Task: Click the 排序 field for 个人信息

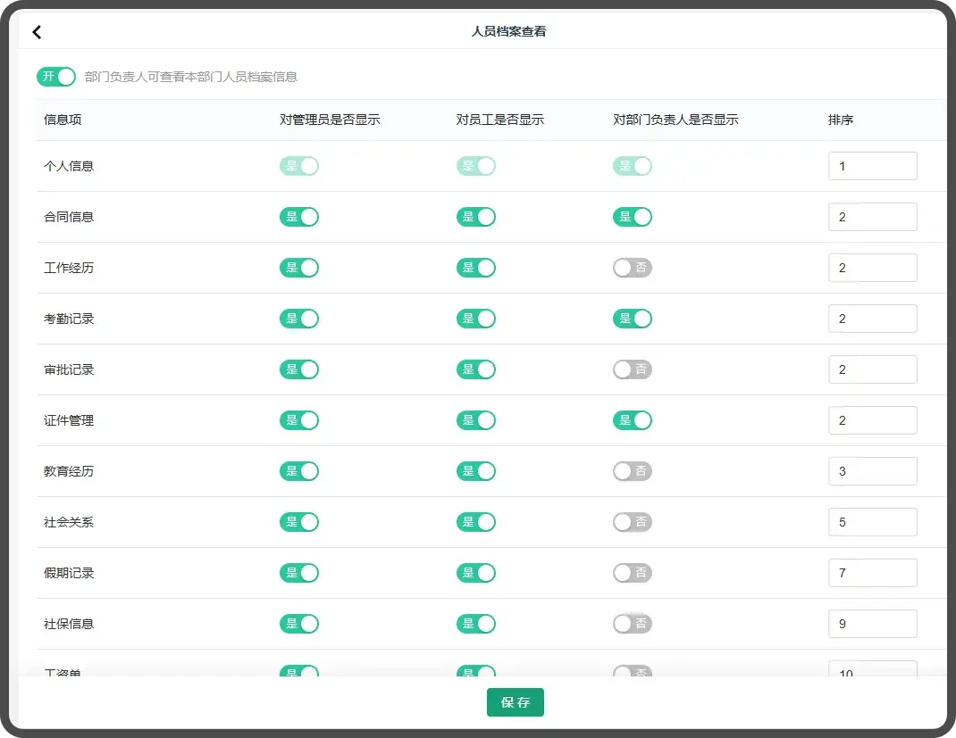Action: 872,166
